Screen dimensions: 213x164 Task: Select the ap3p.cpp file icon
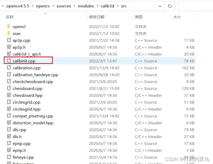click(9, 40)
